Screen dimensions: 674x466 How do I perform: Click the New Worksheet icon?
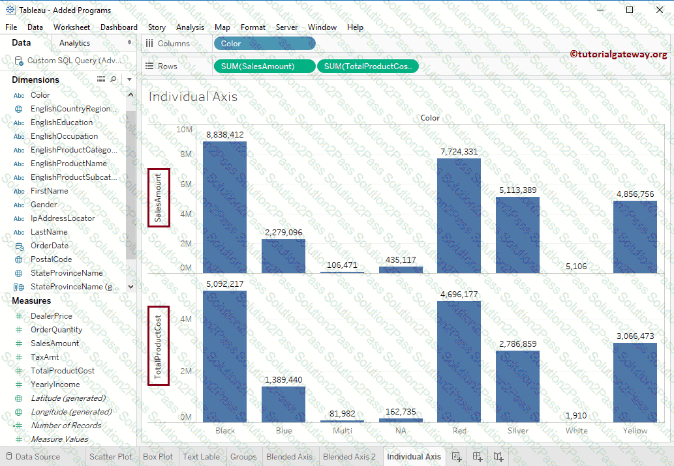457,457
